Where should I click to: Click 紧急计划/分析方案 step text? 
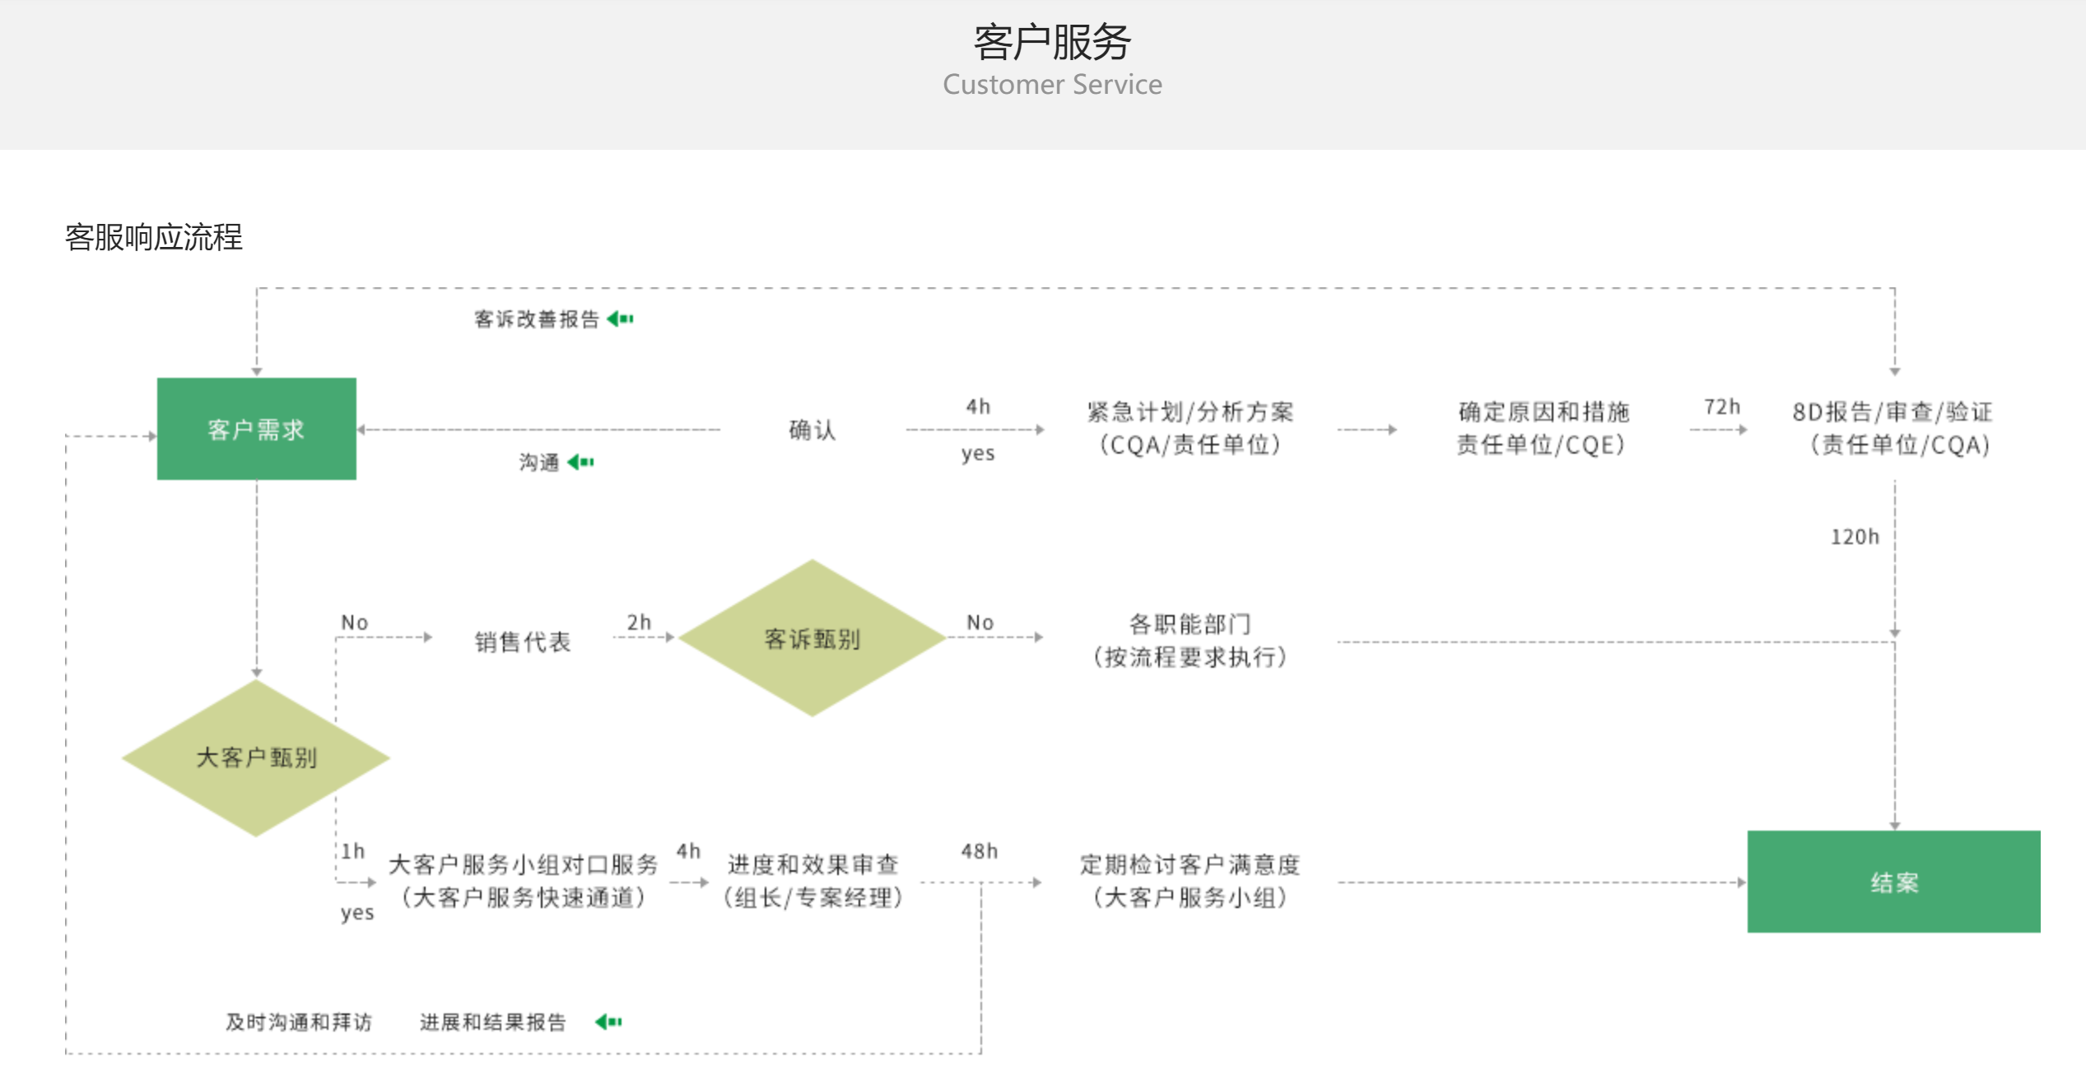pyautogui.click(x=1190, y=412)
